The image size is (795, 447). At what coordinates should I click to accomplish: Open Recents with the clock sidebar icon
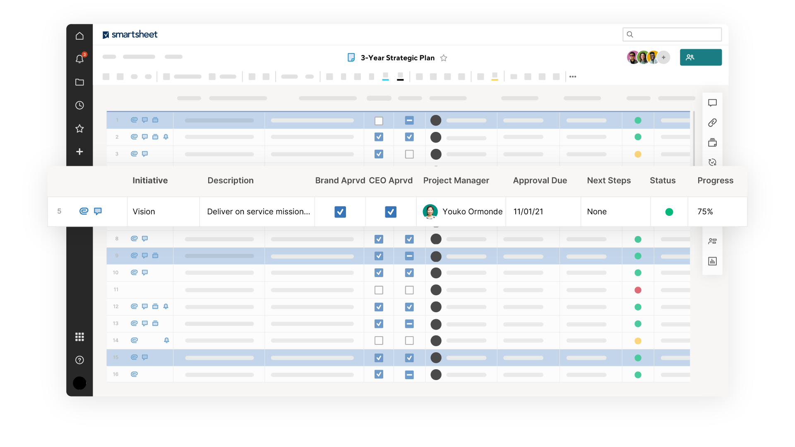click(79, 105)
